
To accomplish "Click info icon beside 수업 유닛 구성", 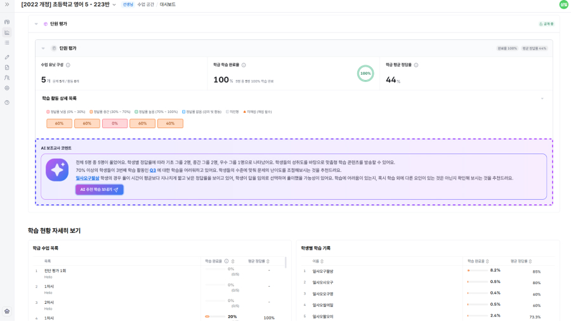I will point(68,65).
